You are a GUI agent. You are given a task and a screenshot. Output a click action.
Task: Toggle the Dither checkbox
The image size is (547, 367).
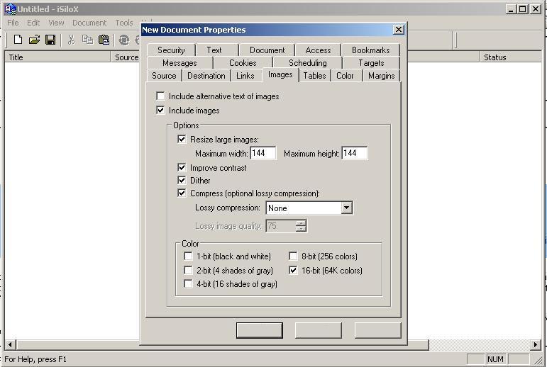coord(182,180)
